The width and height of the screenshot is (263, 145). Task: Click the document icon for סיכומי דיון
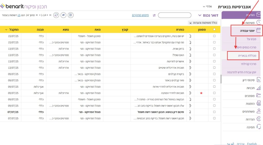pos(258,80)
